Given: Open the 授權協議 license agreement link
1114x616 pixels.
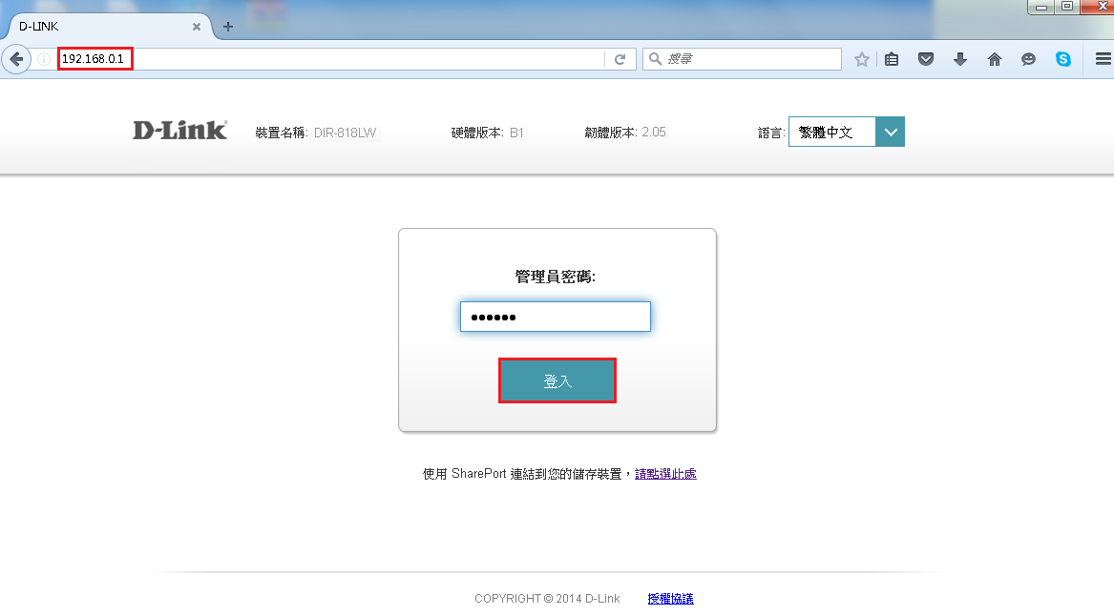Looking at the screenshot, I should [x=670, y=599].
